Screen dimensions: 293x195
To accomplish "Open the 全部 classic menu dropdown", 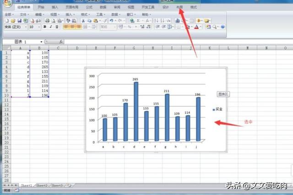I will coord(9,14).
